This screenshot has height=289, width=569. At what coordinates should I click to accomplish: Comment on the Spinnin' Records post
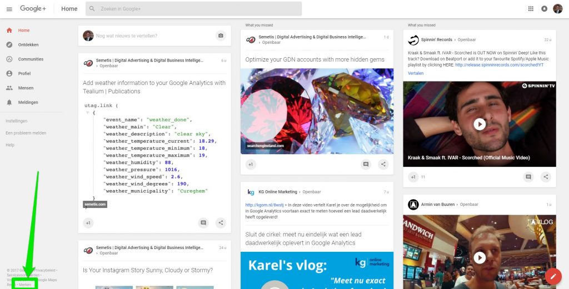click(x=528, y=177)
